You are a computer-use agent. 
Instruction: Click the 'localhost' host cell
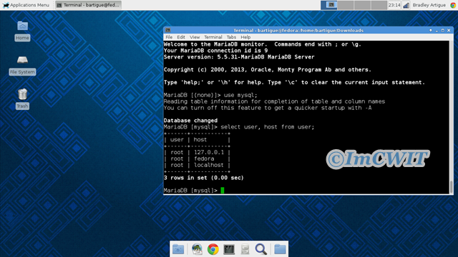pos(208,165)
